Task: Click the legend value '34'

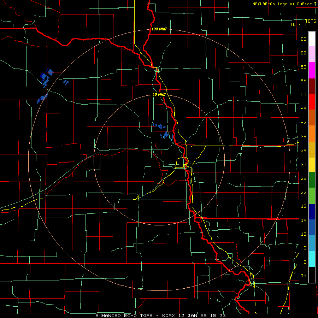Action: click(x=304, y=151)
